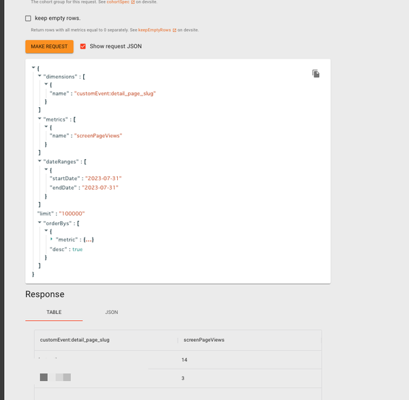409x400 pixels.
Task: Open the cohortSpec external link icon
Action: 133,2
